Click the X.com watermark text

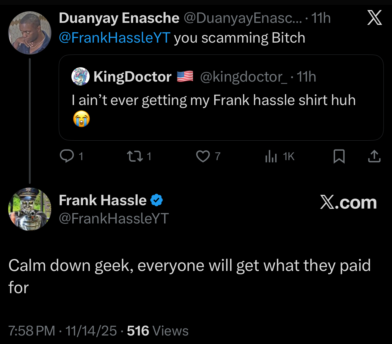pos(348,202)
